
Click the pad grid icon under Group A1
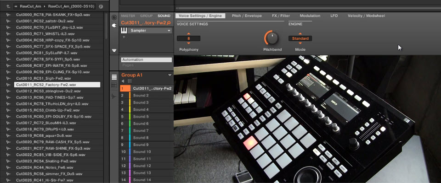(x=130, y=81)
